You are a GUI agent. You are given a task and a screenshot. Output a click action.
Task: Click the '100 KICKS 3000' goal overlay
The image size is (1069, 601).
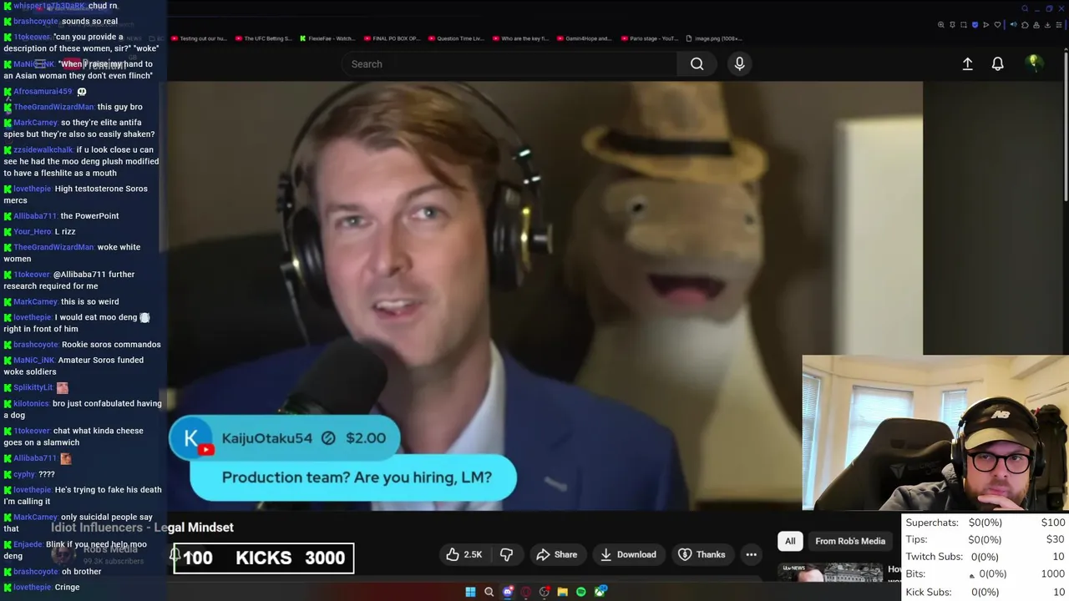point(264,558)
